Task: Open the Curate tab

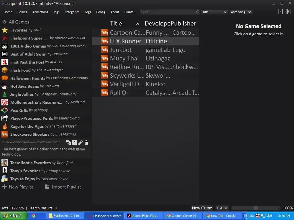Action: click(129, 12)
